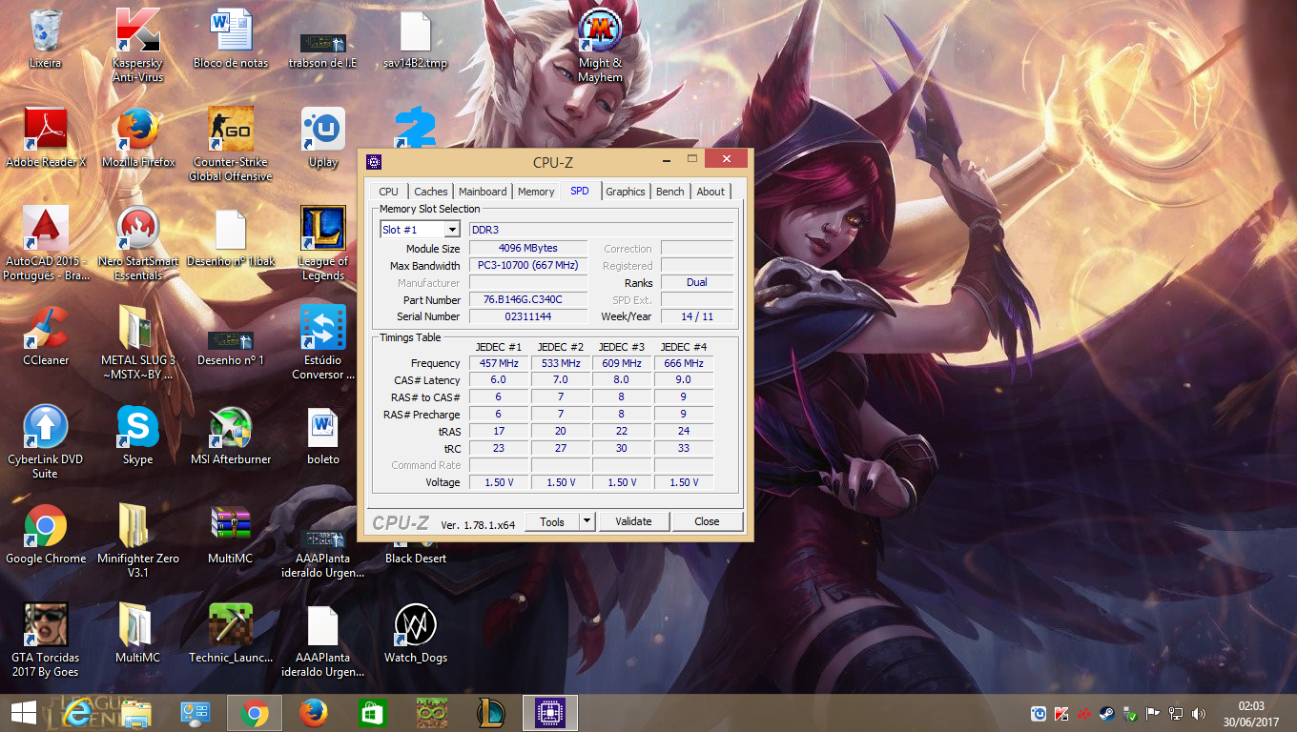The height and width of the screenshot is (732, 1297).
Task: Switch to the Bench tab
Action: tap(670, 192)
